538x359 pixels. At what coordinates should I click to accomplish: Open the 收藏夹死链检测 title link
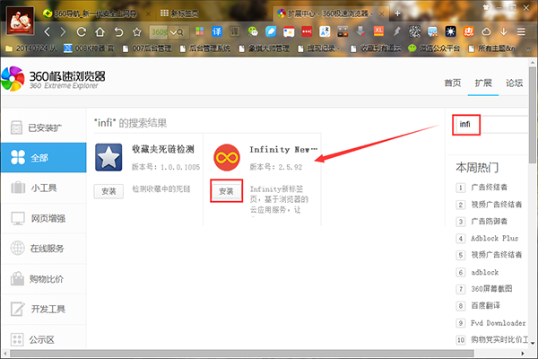(x=163, y=149)
